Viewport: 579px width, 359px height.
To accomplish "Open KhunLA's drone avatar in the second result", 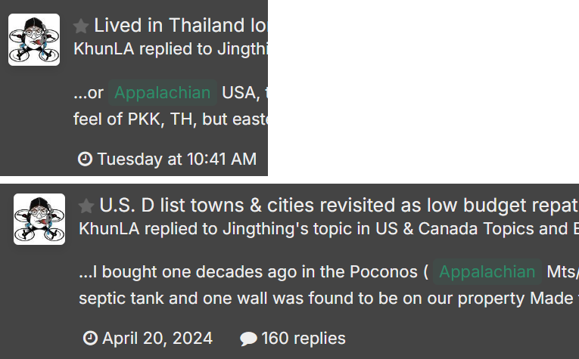I will click(39, 219).
